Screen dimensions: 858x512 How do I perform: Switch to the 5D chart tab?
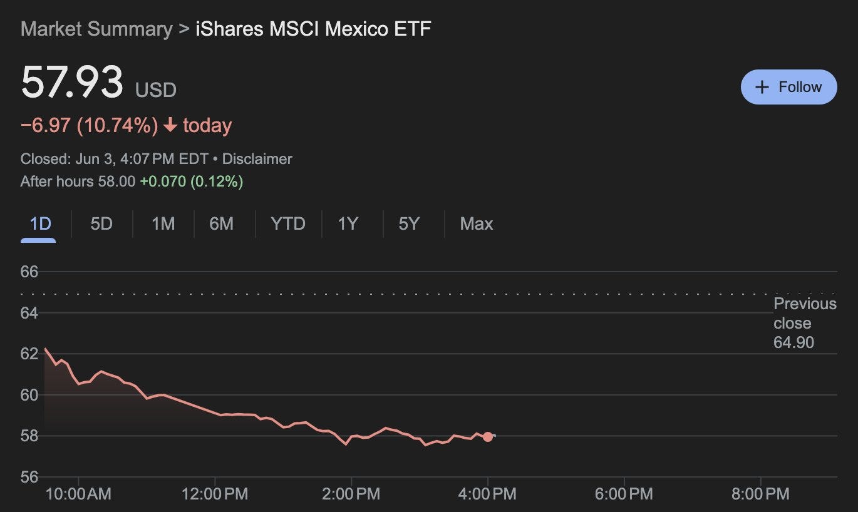click(x=101, y=223)
